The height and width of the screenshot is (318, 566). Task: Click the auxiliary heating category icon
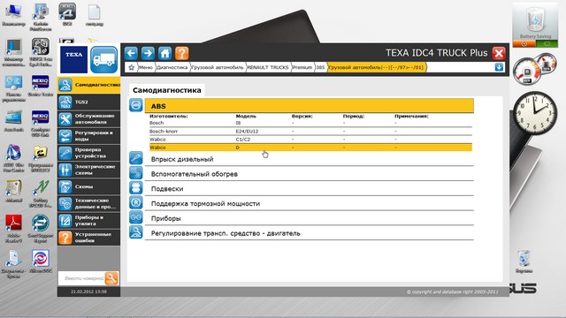[136, 173]
